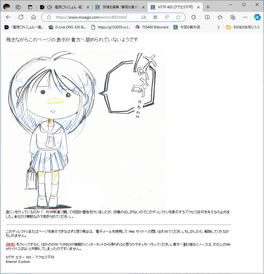Open the Copilot sidebar
The height and width of the screenshot is (274, 264).
point(257,17)
